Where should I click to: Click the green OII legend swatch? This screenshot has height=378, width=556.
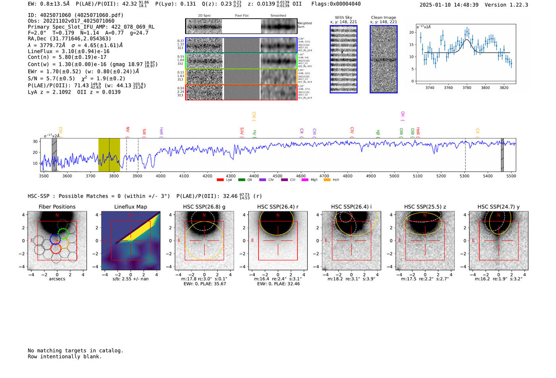tap(241, 180)
